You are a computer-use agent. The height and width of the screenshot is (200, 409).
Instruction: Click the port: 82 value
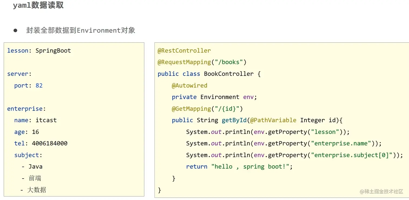(x=28, y=85)
